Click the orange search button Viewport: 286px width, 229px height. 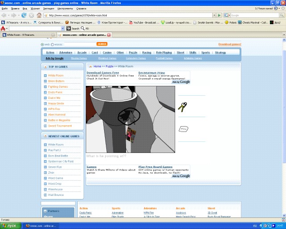pyautogui.click(x=102, y=44)
